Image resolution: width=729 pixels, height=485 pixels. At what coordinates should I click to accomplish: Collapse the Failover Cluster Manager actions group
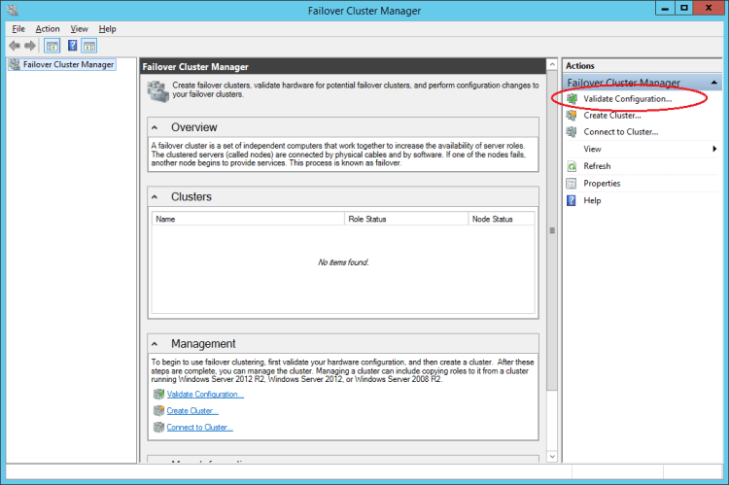(x=714, y=83)
